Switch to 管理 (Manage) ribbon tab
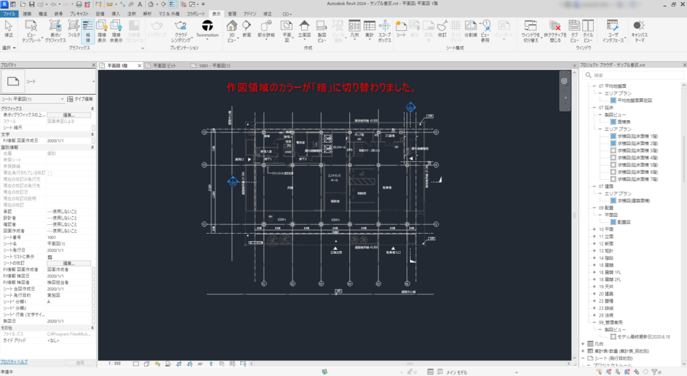 tap(231, 13)
